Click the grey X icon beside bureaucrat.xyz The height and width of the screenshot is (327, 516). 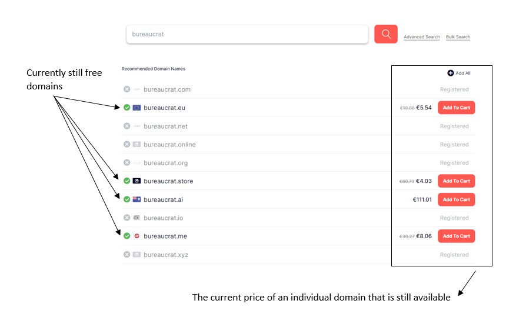[x=126, y=255]
